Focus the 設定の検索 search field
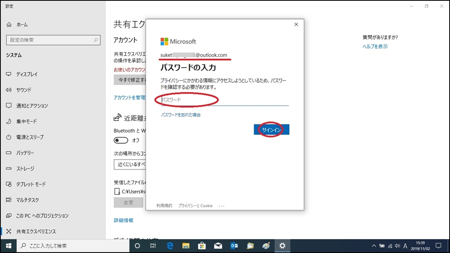The width and height of the screenshot is (450, 253). pyautogui.click(x=53, y=40)
